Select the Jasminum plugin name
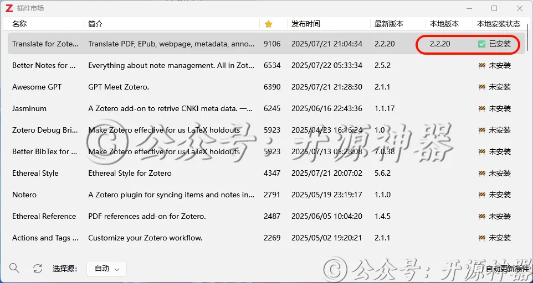Screen dimensions: 533x283 (x=29, y=108)
